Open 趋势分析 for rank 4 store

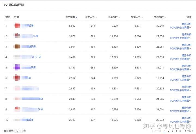(x=186, y=55)
